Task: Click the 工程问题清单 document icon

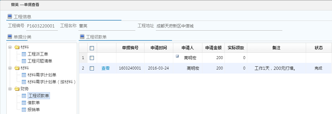Action: 24,61
